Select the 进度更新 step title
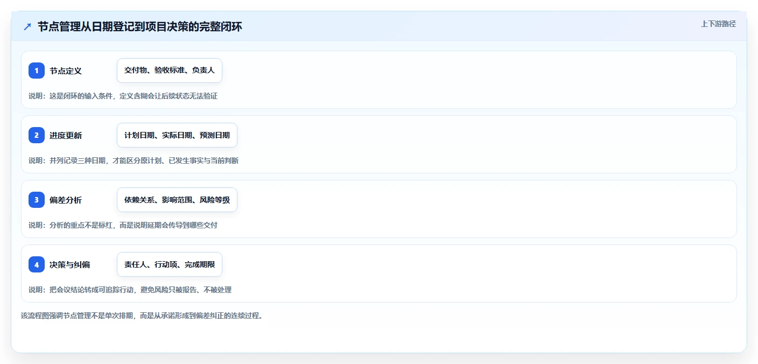 click(66, 135)
